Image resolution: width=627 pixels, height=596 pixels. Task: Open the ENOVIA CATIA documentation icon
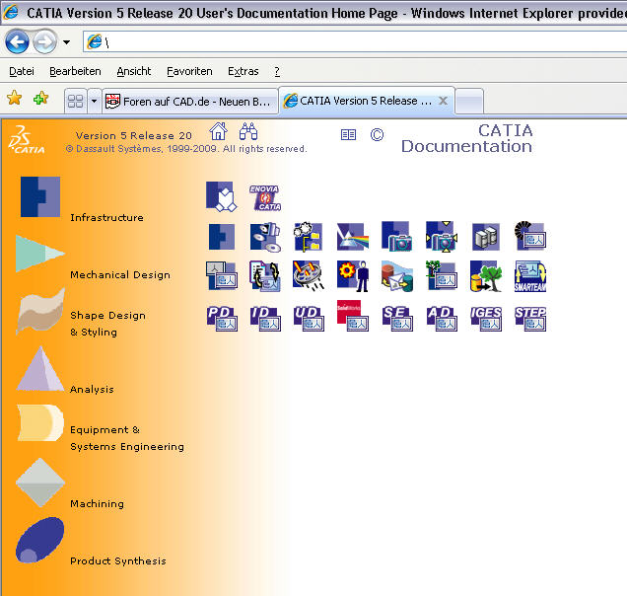pyautogui.click(x=265, y=197)
